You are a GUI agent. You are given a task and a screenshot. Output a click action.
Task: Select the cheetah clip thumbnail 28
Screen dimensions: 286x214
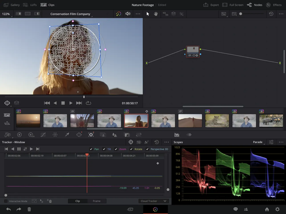(x=217, y=120)
